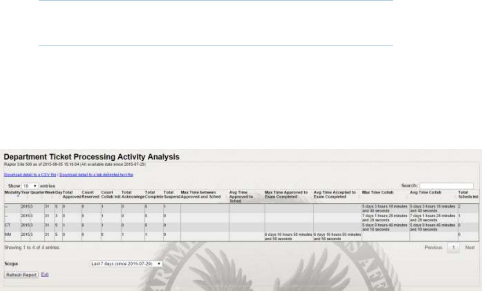The image size is (482, 291).
Task: Sort table by Modality column
Action: tap(12, 192)
